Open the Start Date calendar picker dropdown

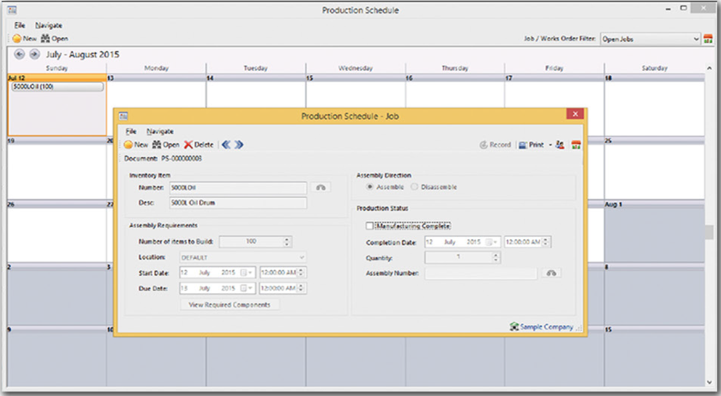tap(250, 273)
